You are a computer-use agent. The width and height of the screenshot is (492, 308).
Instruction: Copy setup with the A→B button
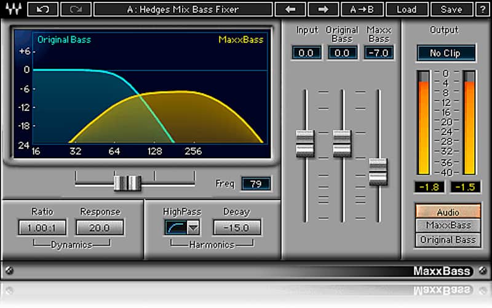362,9
